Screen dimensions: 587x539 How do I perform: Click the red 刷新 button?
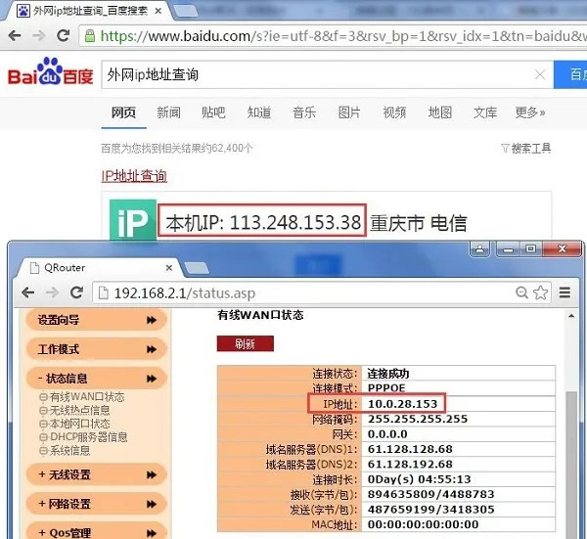tap(246, 343)
